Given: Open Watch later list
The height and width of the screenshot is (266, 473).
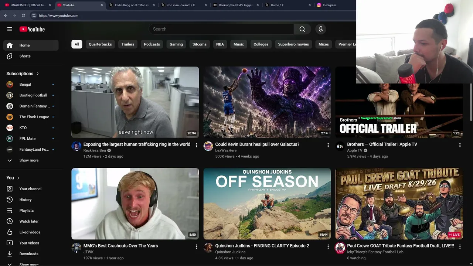Looking at the screenshot, I should pos(31,221).
